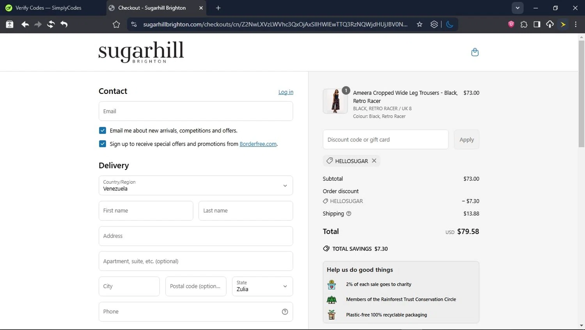Image resolution: width=585 pixels, height=330 pixels.
Task: Bookmark this page with the star icon
Action: tap(420, 24)
